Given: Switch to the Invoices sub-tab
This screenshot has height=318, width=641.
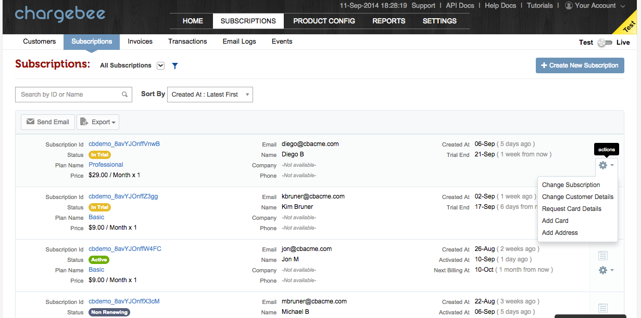Looking at the screenshot, I should coord(140,42).
